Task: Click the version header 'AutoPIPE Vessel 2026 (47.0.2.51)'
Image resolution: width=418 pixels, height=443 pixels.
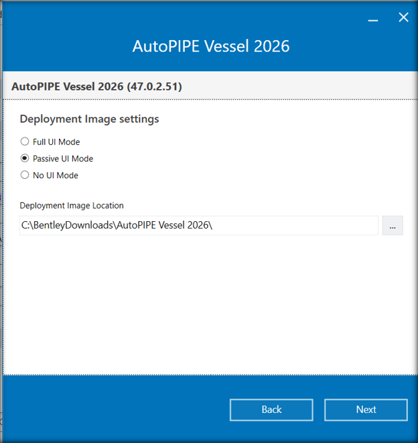Action: click(96, 86)
